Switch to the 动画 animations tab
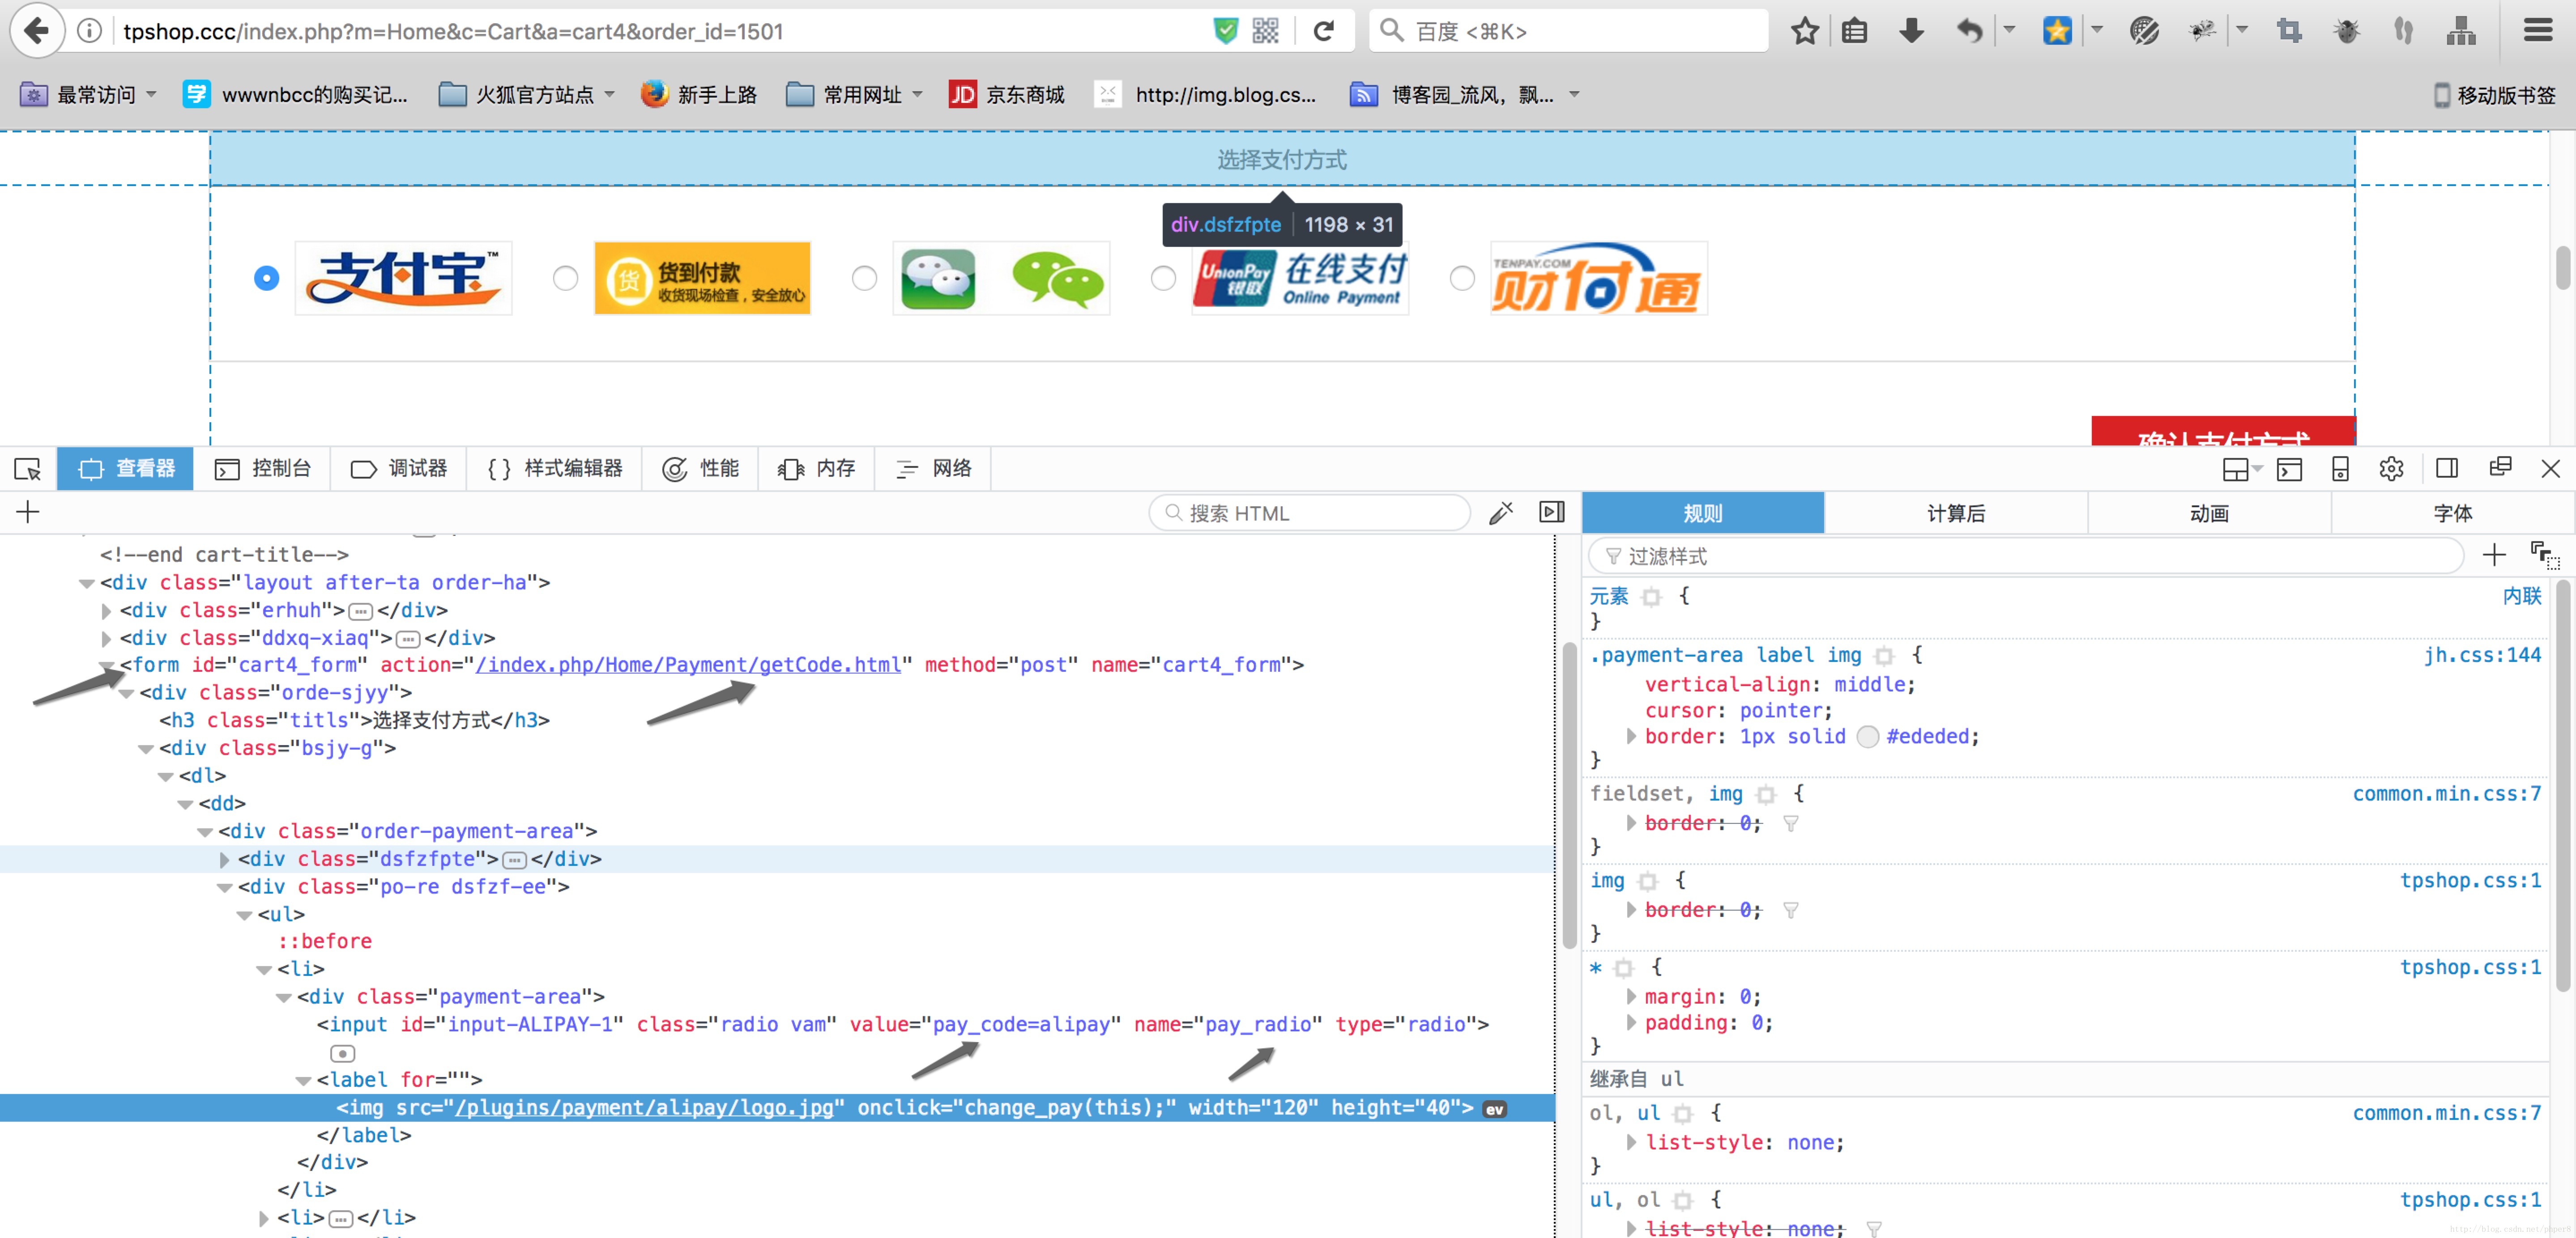 click(x=2209, y=513)
